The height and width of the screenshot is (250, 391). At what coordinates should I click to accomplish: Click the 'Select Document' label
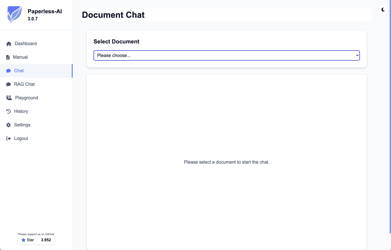click(x=116, y=42)
